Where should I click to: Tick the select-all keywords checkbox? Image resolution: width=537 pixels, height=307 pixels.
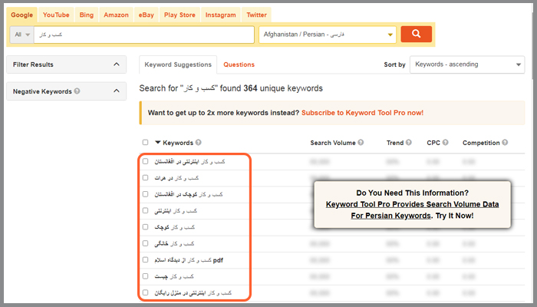145,142
